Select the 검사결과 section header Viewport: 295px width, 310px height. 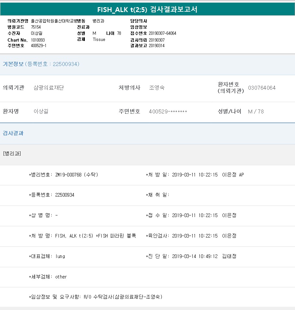click(x=13, y=133)
